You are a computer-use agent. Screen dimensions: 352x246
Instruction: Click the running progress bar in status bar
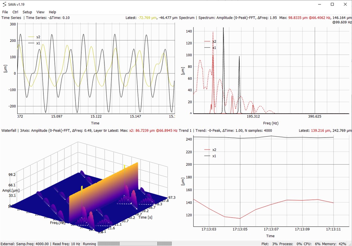coord(135,243)
